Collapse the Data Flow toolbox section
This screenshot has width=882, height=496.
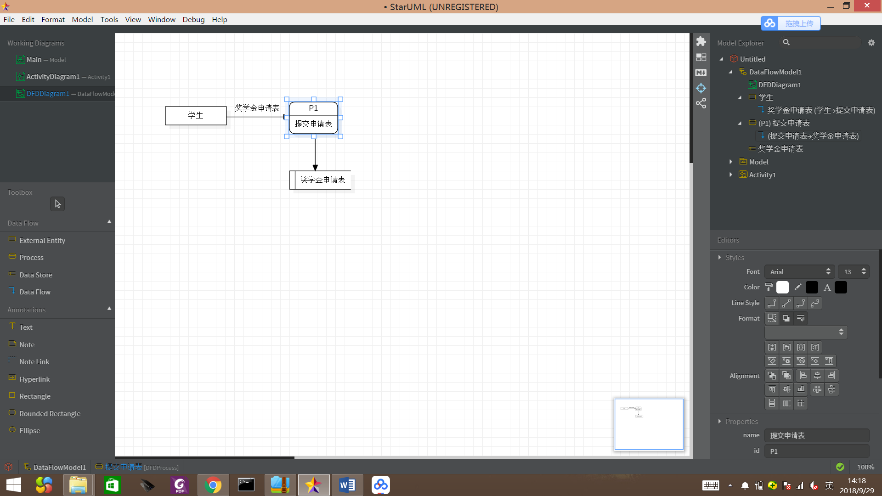tap(109, 222)
